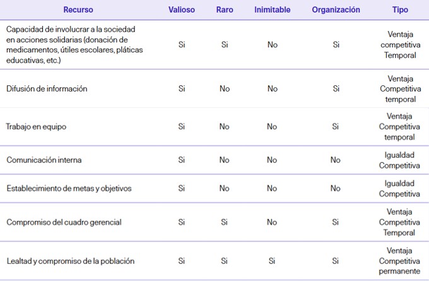Click 'Establecimiento de metas y objetivos' text
This screenshot has height=281, width=429.
[69, 189]
